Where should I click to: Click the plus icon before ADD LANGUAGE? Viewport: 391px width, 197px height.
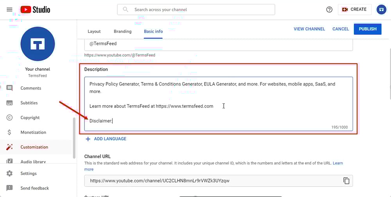pos(88,139)
